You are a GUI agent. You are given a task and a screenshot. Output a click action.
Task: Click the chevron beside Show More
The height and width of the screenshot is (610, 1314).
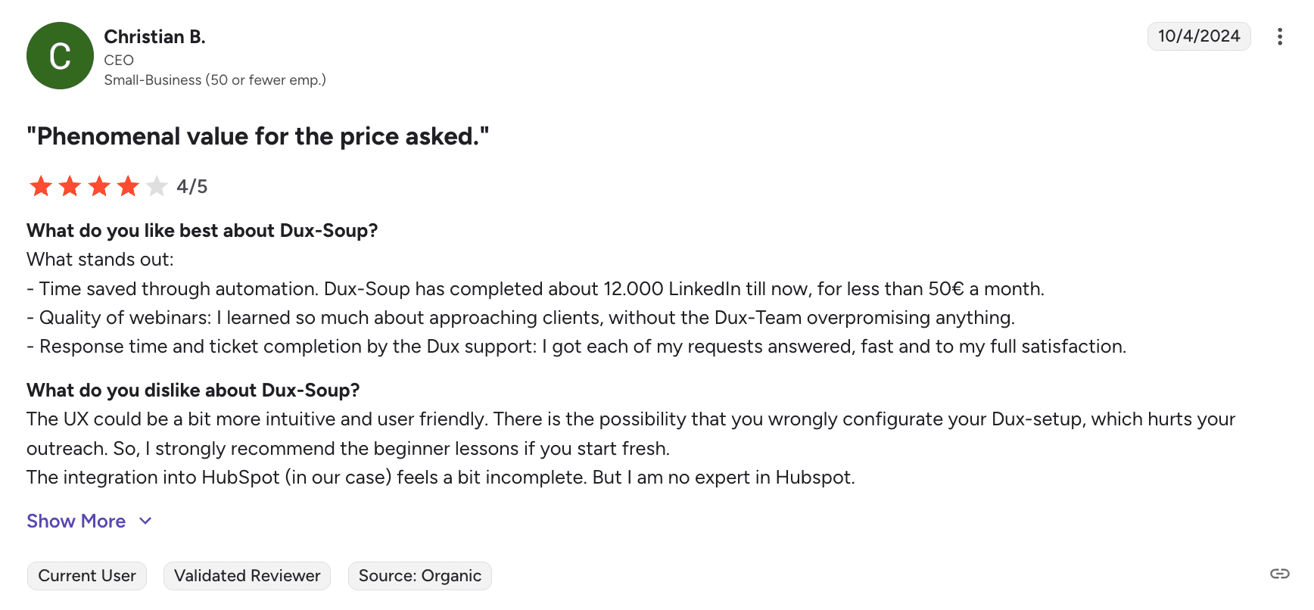point(145,521)
